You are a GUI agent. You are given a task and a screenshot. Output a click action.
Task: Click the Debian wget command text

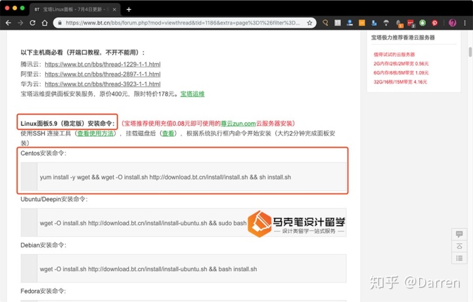tap(148, 269)
